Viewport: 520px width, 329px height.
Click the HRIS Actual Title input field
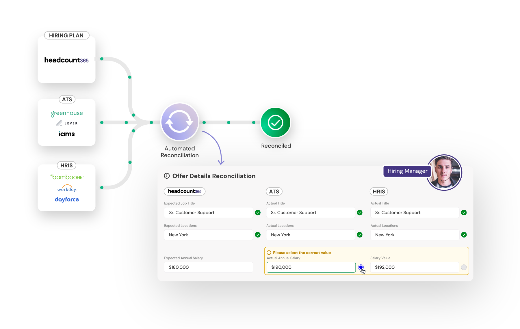click(x=415, y=213)
